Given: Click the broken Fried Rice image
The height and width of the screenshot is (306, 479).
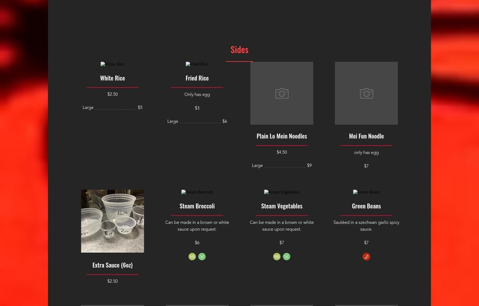Looking at the screenshot, I should pos(197,64).
